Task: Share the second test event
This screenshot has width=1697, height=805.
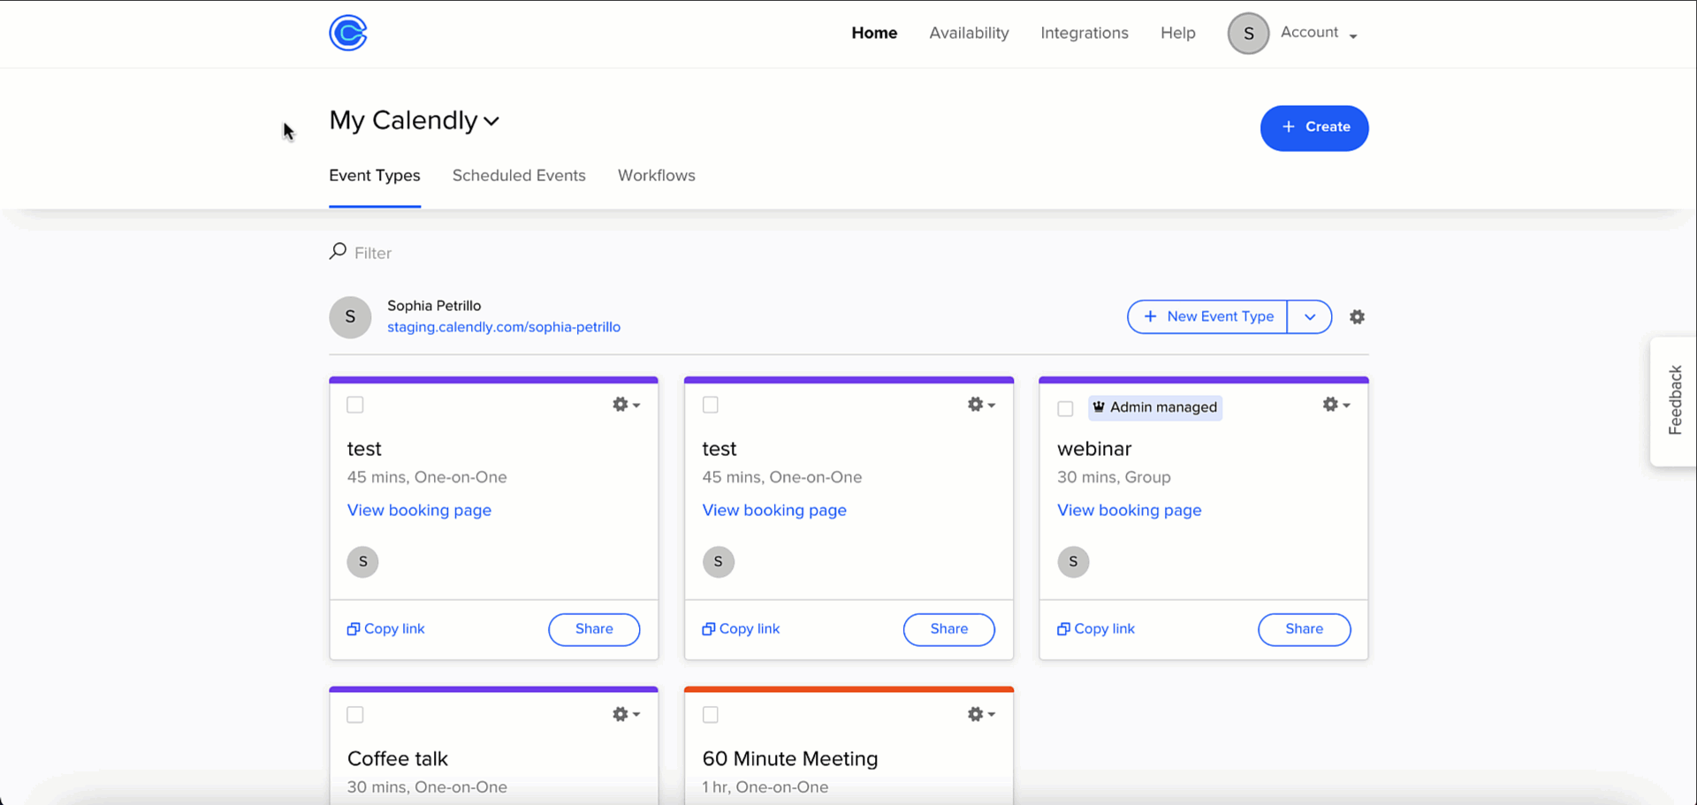Action: (949, 629)
